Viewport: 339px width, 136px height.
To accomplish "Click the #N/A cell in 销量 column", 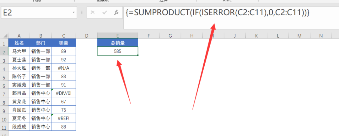I will 63,68.
